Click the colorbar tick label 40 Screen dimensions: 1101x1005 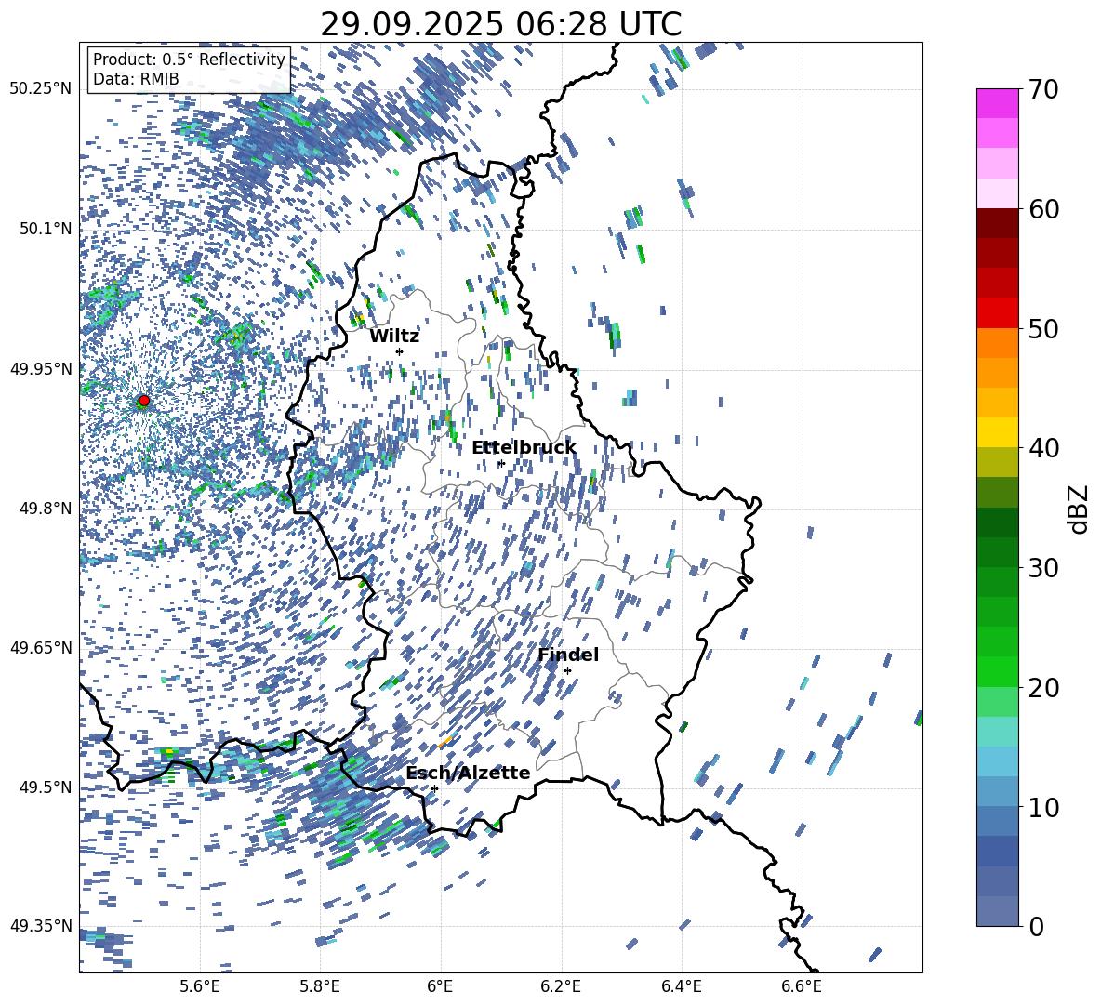(1044, 448)
